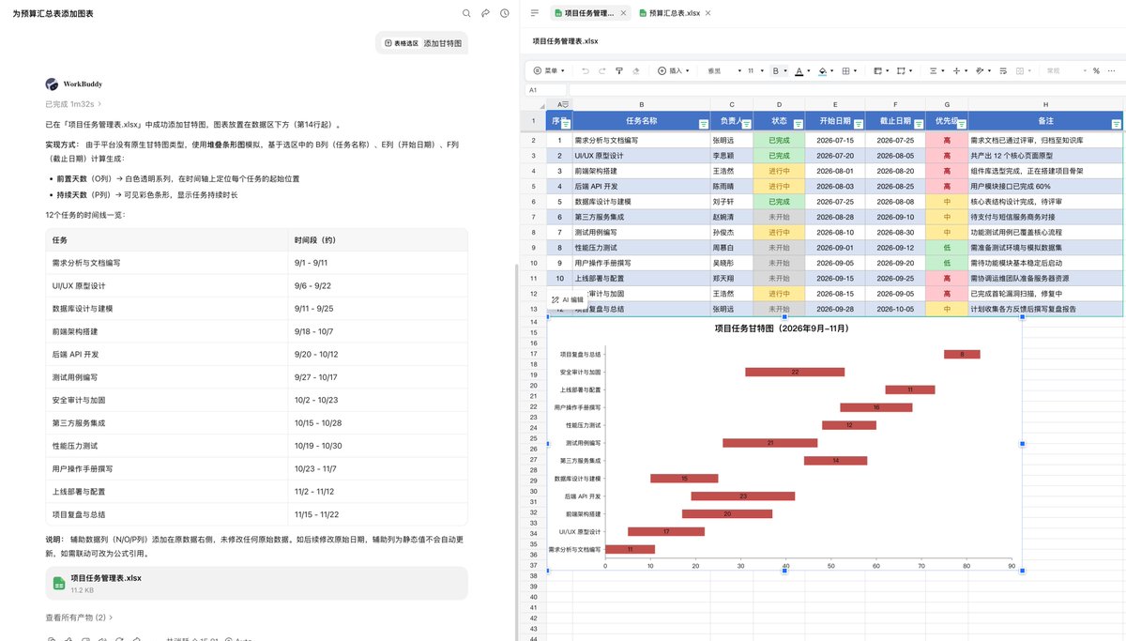1126x641 pixels.
Task: Toggle bold B formatting
Action: click(776, 70)
